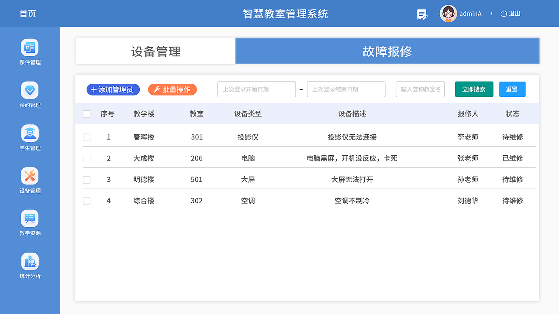Open the 课件管理 sidebar icon
This screenshot has height=314, width=559.
[30, 48]
